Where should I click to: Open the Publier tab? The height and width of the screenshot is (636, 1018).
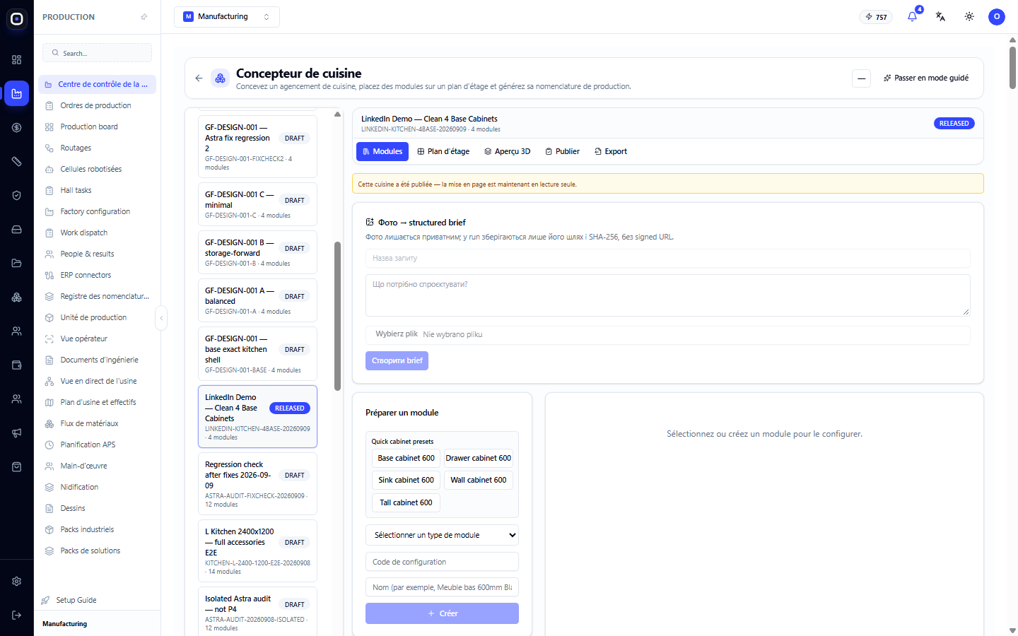point(563,151)
